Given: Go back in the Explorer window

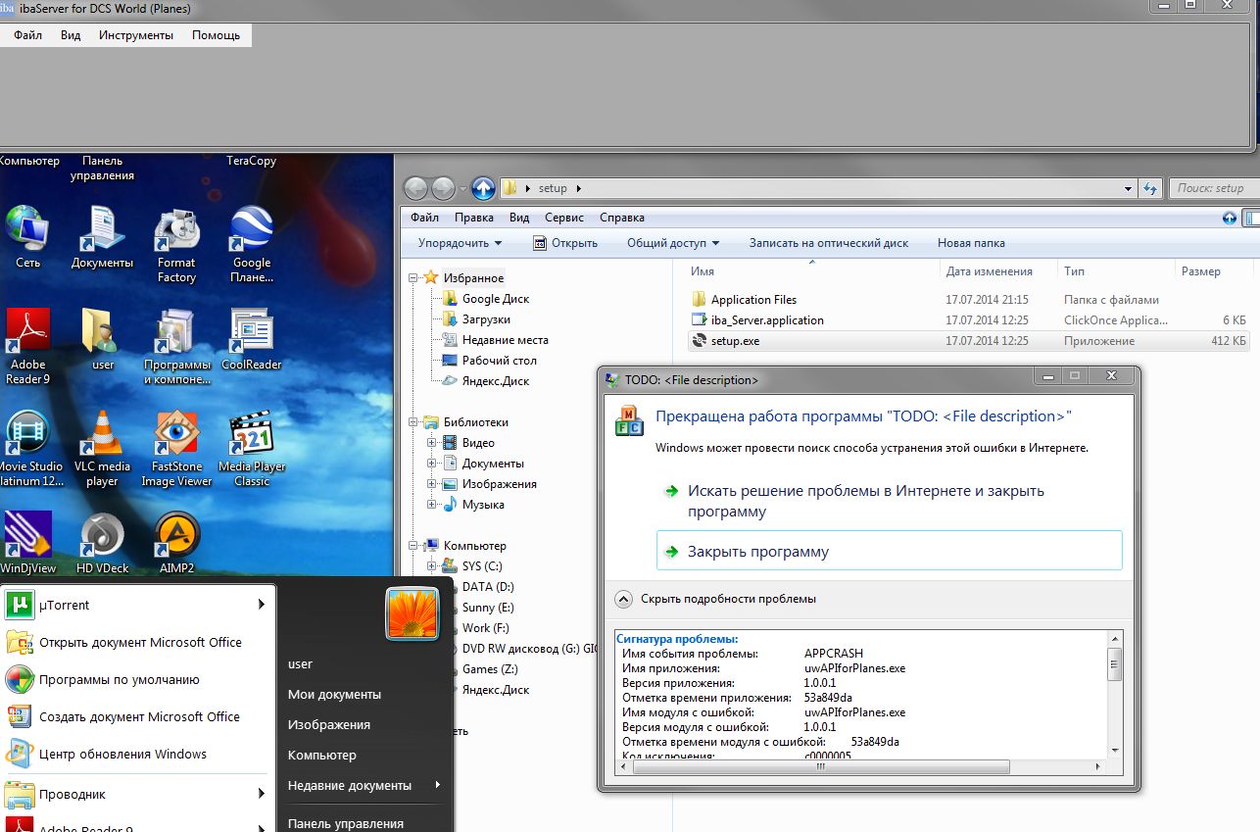Looking at the screenshot, I should pos(415,188).
